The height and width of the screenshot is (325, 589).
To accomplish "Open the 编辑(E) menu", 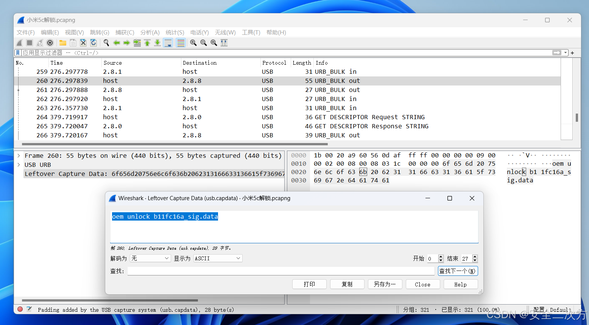I will pos(50,33).
